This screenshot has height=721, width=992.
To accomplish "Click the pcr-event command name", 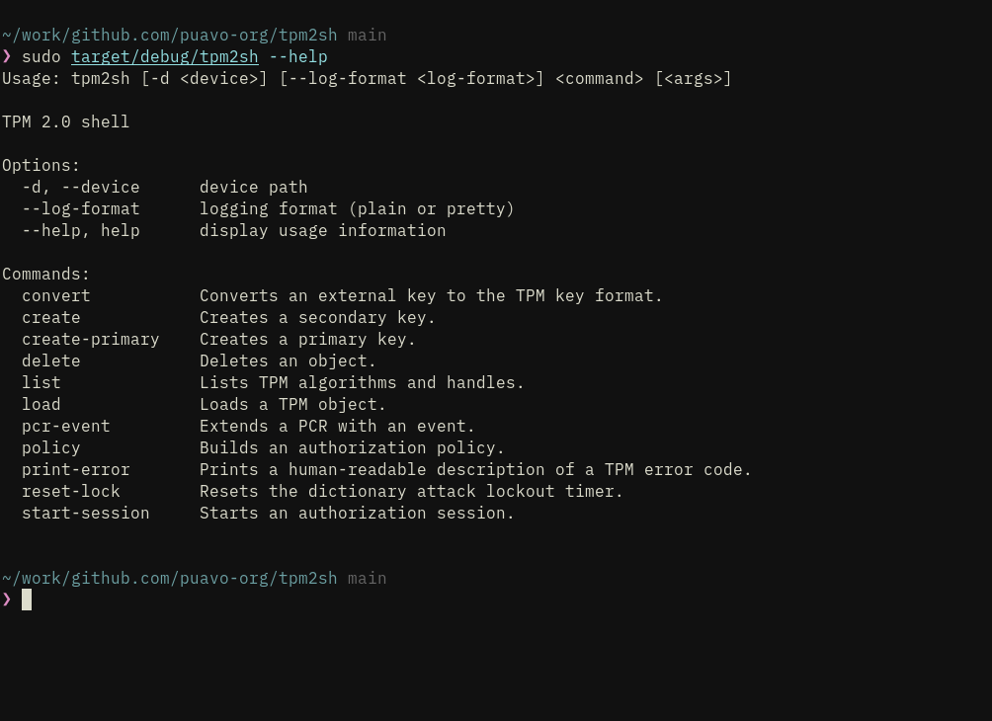I will (66, 427).
